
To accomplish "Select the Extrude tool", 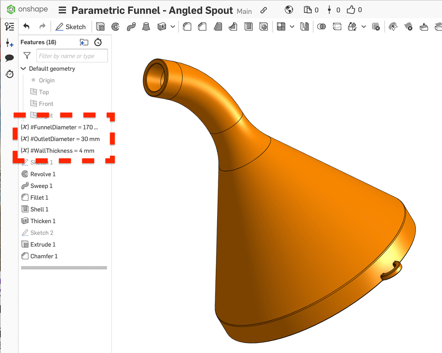I will pyautogui.click(x=101, y=27).
